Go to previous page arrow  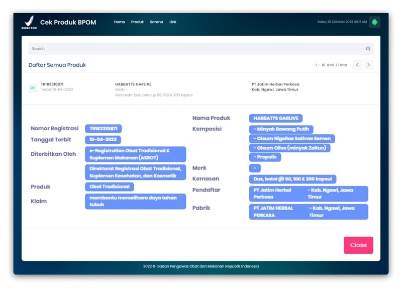pyautogui.click(x=357, y=65)
